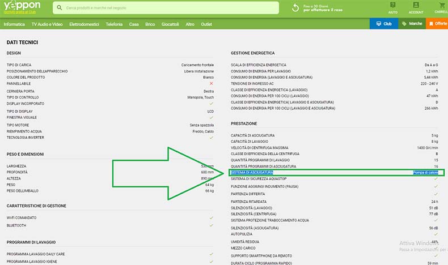This screenshot has height=265, width=448.
Task: Click the Bluetooth checkmark
Action: [211, 225]
